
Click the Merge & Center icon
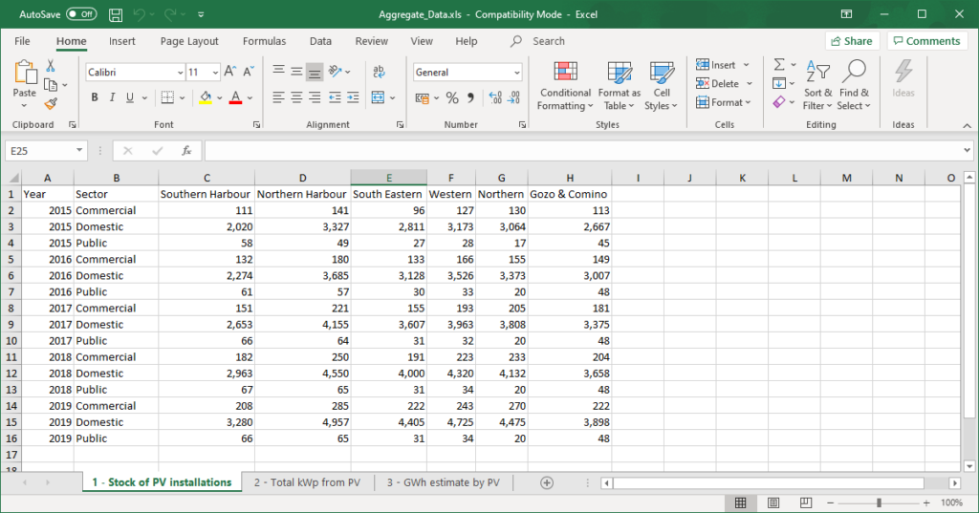tap(378, 97)
